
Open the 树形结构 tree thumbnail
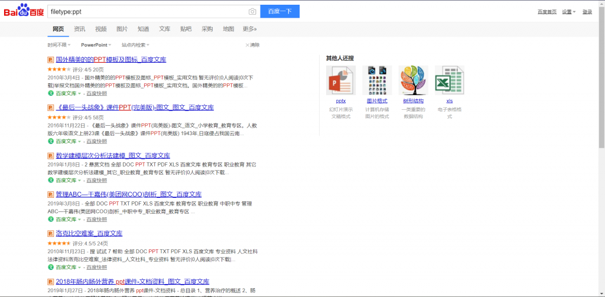[413, 80]
